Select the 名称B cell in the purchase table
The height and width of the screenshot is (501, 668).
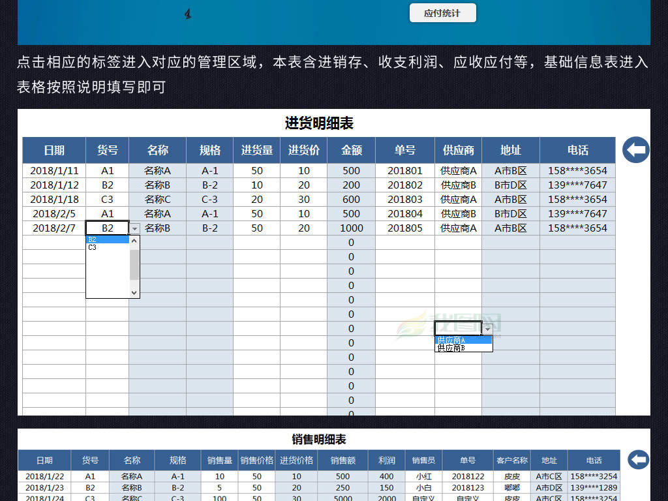158,185
